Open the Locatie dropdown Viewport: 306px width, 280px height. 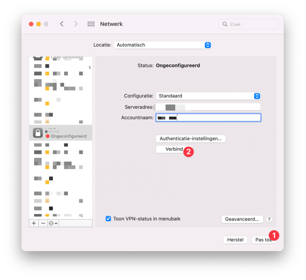pos(162,45)
